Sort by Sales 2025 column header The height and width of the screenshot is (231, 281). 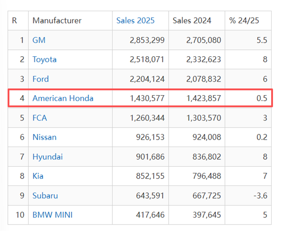[x=135, y=21]
